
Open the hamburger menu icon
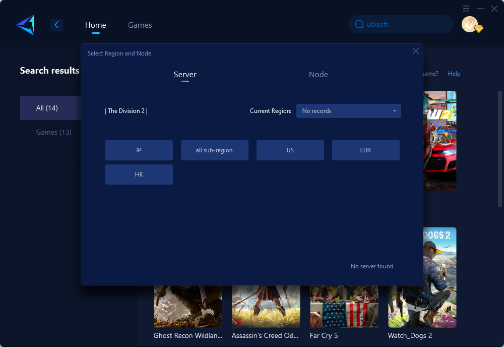tap(466, 9)
